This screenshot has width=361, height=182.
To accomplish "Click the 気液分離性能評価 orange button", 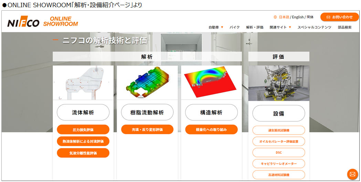I will (83, 153).
